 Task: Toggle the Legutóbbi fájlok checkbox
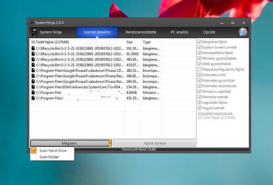coord(200,102)
